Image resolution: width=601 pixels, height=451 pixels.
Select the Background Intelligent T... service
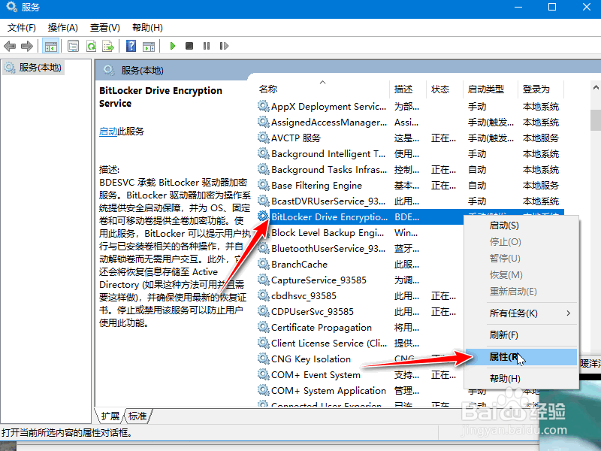[409, 153]
